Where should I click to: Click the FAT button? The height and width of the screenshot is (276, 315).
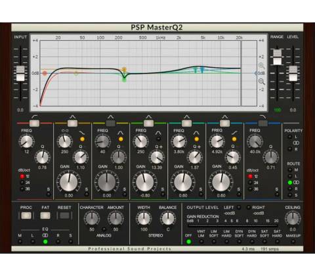pyautogui.click(x=45, y=216)
